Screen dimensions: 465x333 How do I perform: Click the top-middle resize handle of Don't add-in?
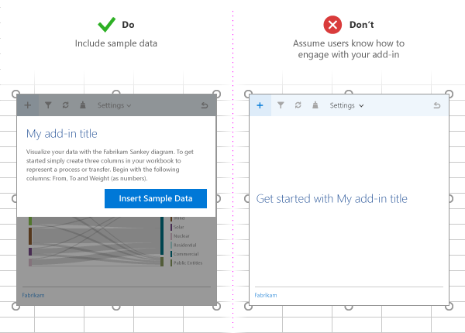point(349,94)
